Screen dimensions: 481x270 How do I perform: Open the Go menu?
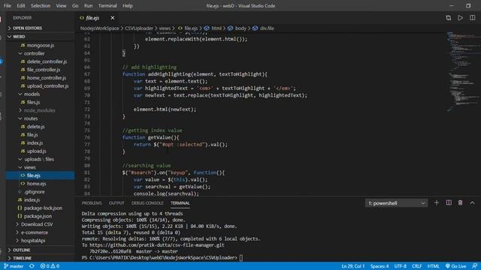coord(75,6)
